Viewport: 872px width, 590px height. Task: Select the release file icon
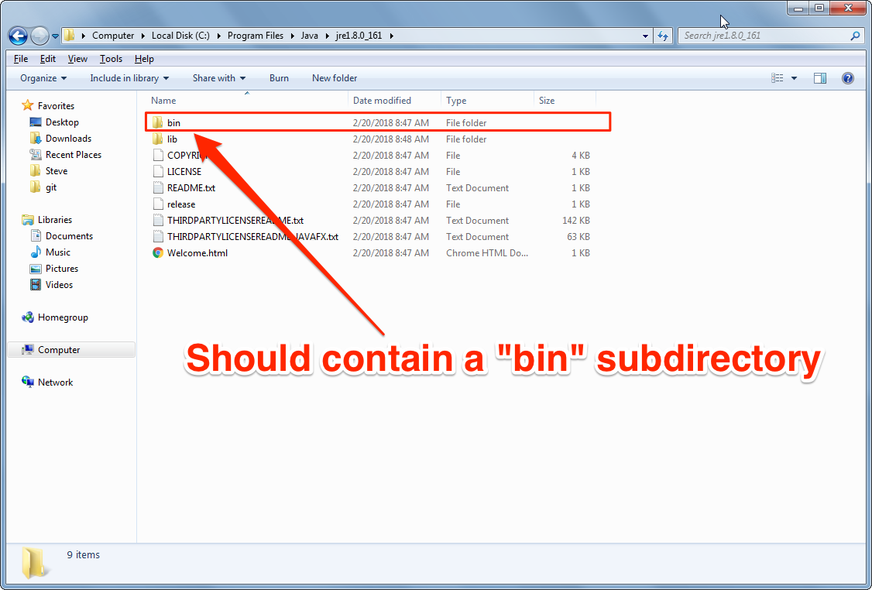(x=158, y=204)
